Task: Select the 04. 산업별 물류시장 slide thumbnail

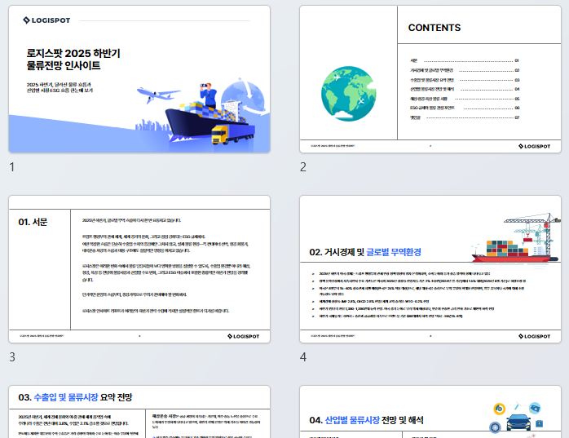Action: click(430, 412)
